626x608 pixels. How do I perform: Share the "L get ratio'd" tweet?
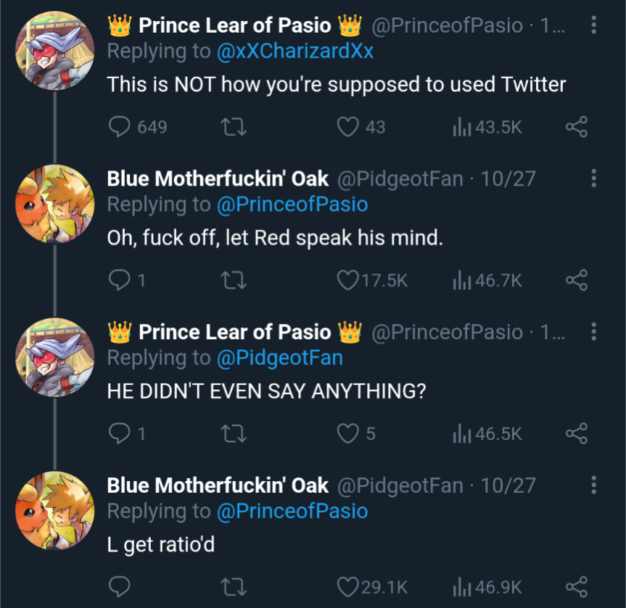click(x=576, y=586)
